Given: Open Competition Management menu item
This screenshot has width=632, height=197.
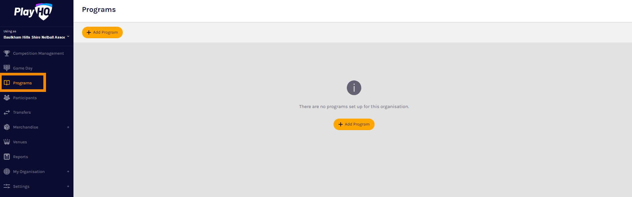Looking at the screenshot, I should (38, 53).
